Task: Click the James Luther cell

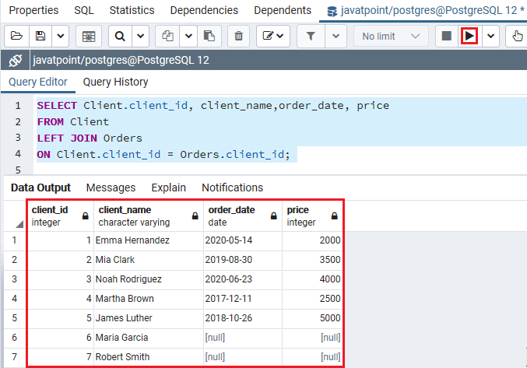Action: click(149, 318)
